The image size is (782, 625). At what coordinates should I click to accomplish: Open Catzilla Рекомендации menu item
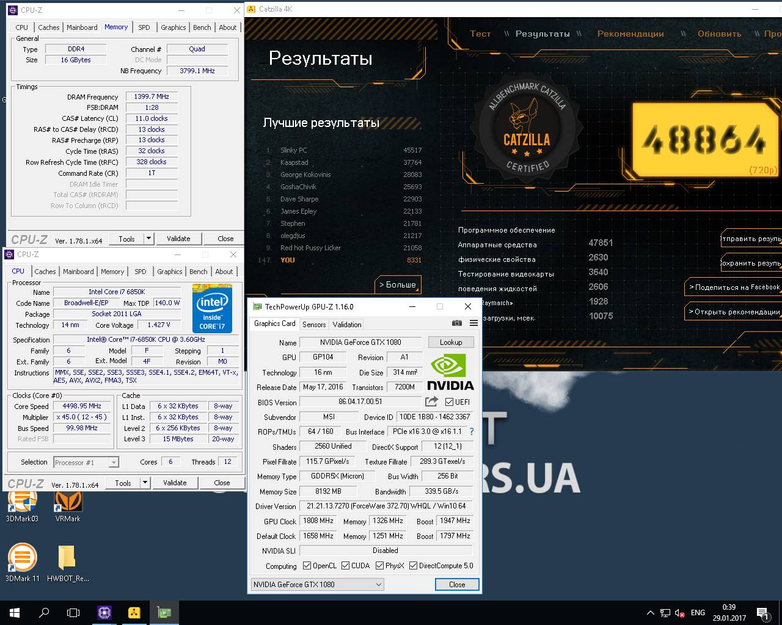pyautogui.click(x=630, y=34)
